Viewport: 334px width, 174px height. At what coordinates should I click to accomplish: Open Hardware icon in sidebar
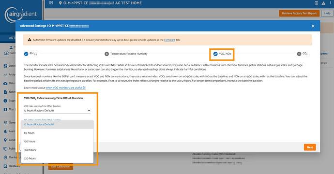[5, 166]
